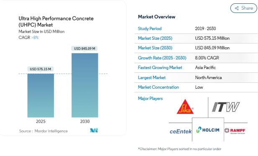Click the USD 575.15 M bar label
Image resolution: width=258 pixels, height=156 pixels.
pos(40,69)
